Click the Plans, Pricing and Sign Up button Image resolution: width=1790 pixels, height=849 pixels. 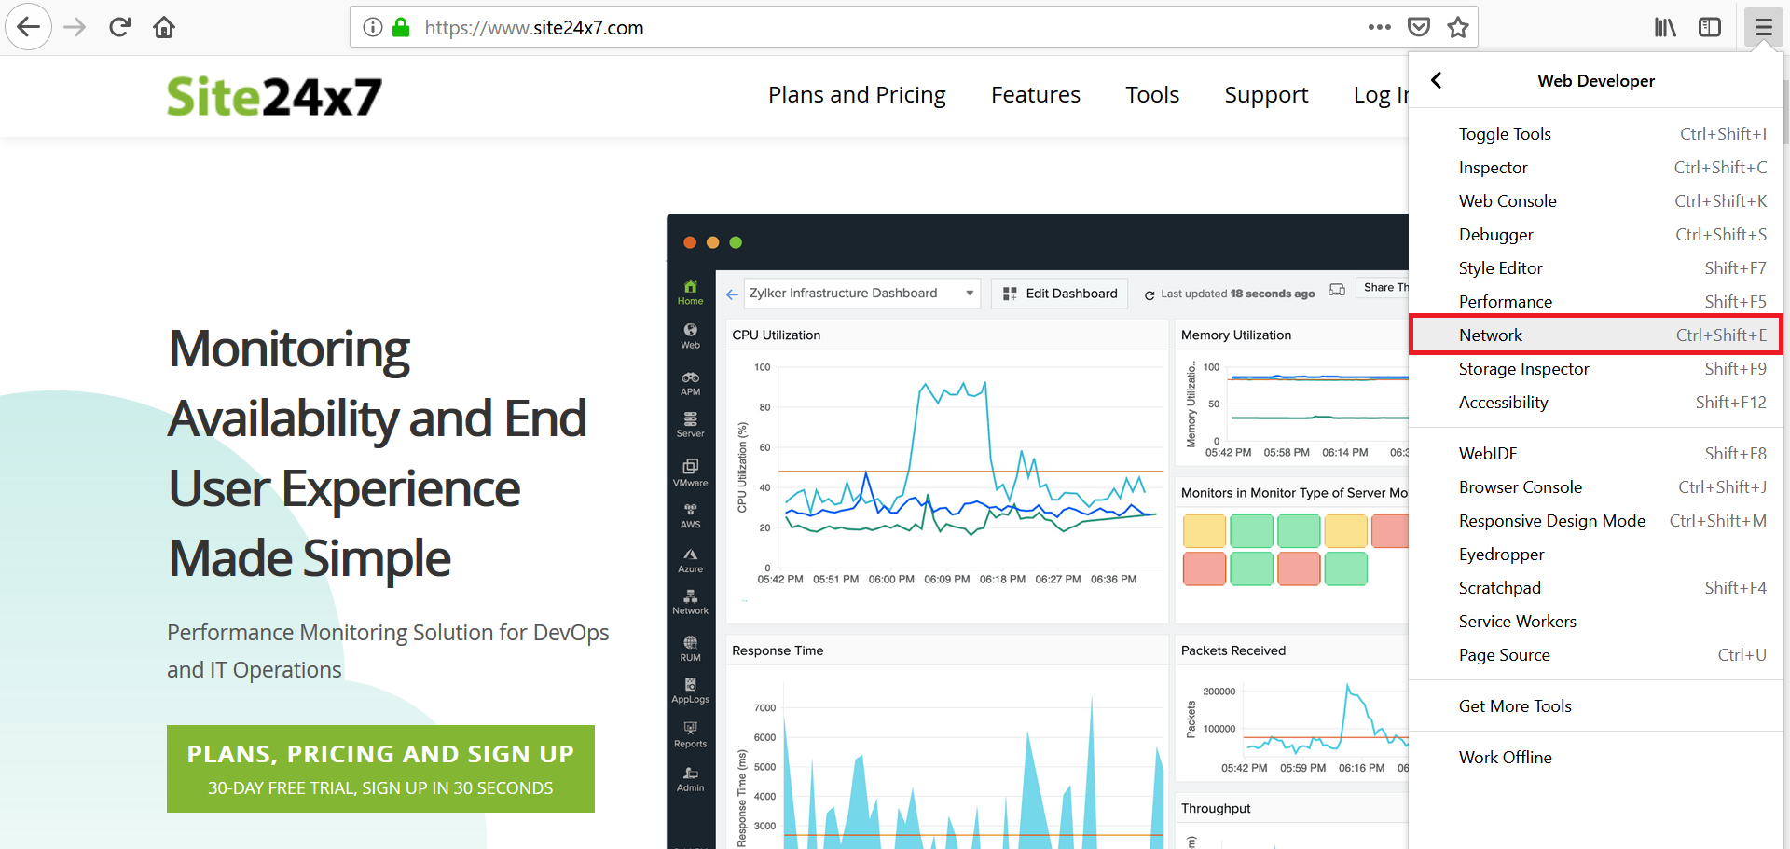(380, 769)
